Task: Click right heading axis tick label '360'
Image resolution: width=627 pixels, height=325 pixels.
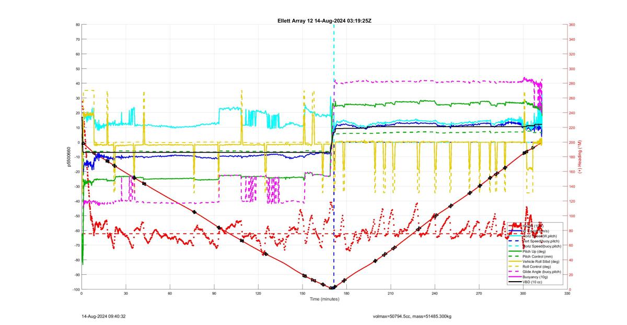Action: click(572, 25)
